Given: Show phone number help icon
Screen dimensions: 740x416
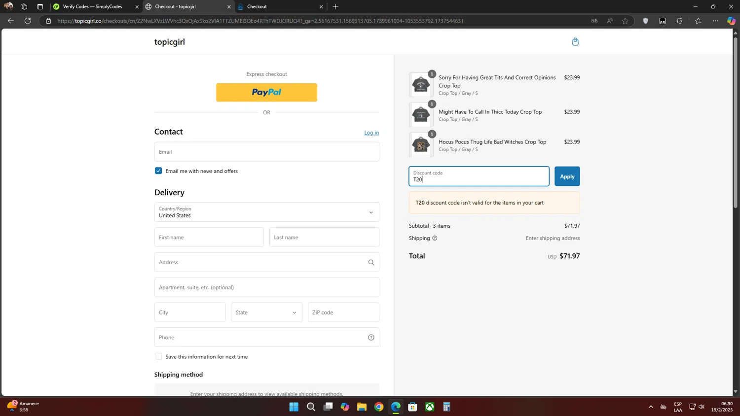Looking at the screenshot, I should 371,338.
